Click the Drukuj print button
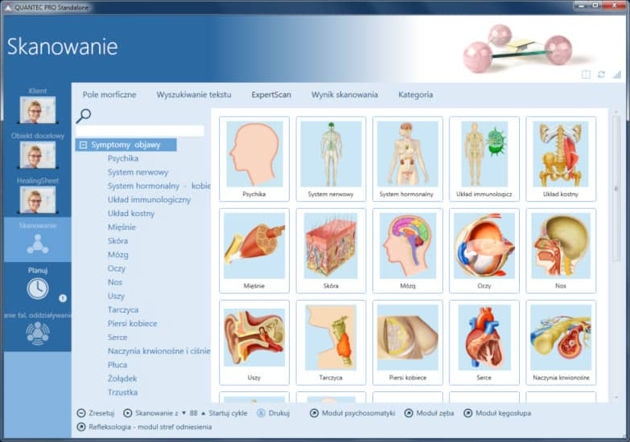This screenshot has width=630, height=442. [x=274, y=413]
